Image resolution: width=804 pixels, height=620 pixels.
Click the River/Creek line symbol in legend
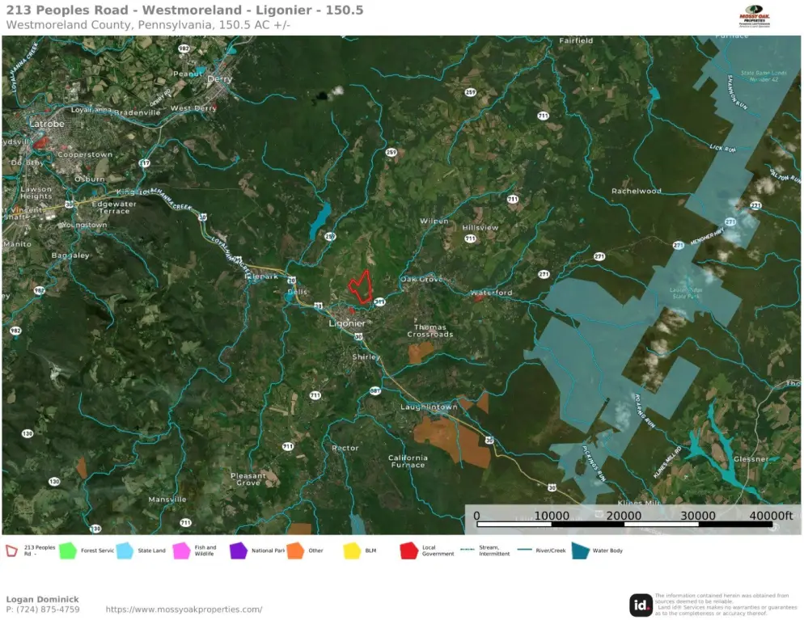click(x=525, y=550)
